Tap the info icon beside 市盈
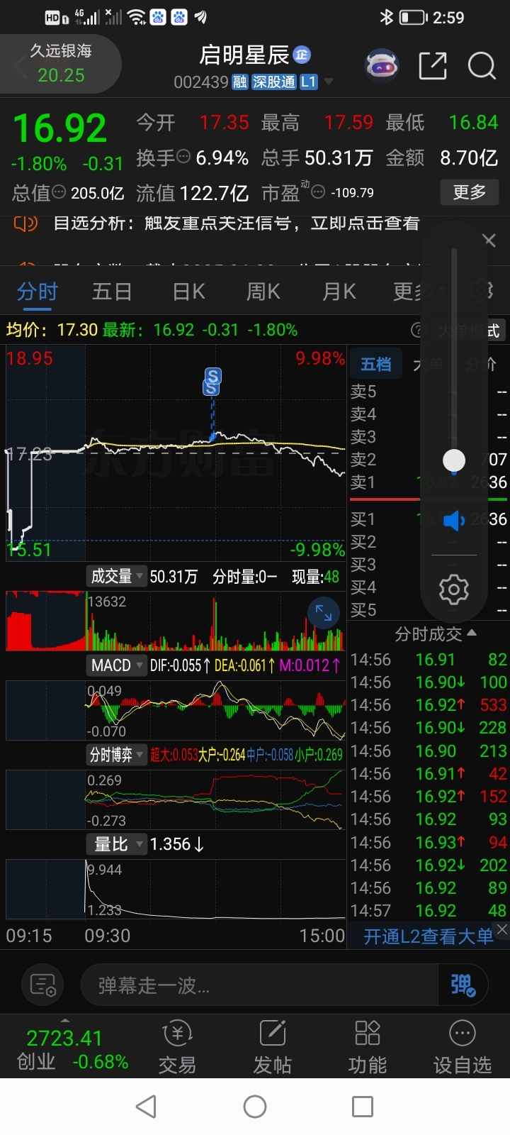 [319, 192]
